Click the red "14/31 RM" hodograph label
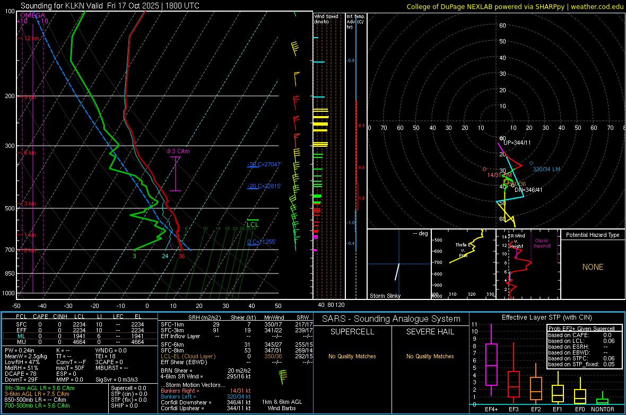Image resolution: width=626 pixels, height=415 pixels. [x=499, y=175]
